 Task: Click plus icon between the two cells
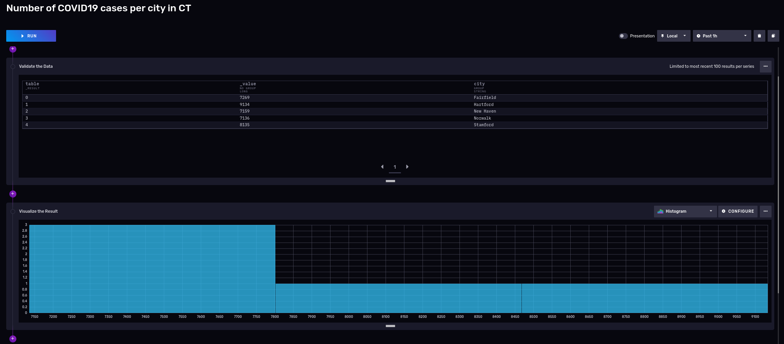point(13,194)
